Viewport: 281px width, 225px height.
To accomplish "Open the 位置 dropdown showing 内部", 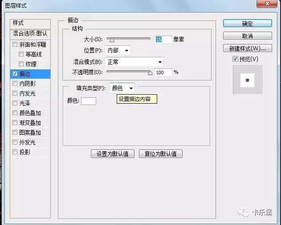I will [x=118, y=50].
